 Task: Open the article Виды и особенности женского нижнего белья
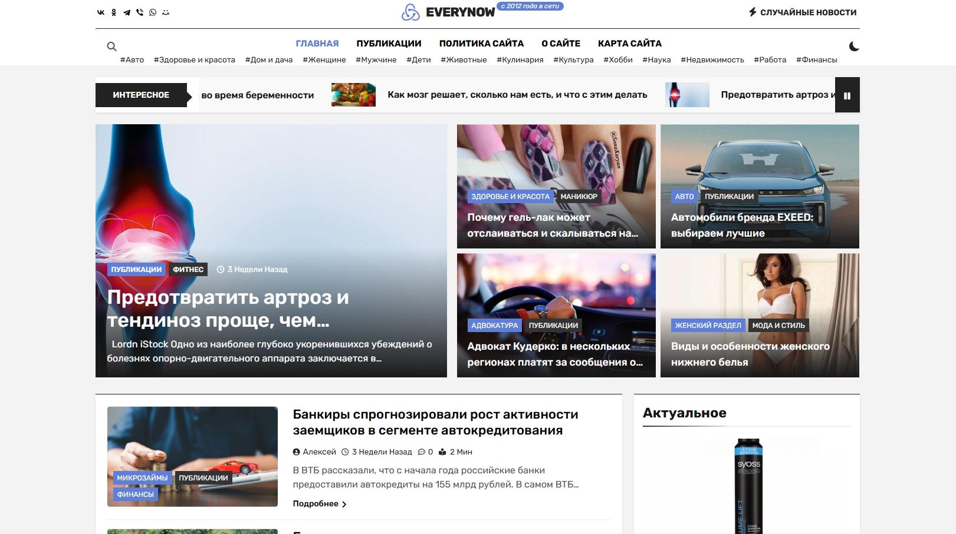pos(750,354)
